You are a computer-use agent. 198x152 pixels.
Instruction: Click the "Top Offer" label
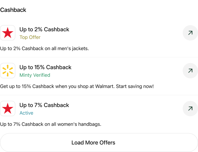30,37
